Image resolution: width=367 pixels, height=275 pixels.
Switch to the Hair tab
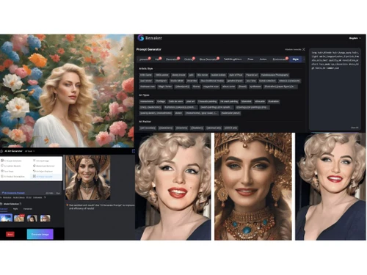point(158,59)
